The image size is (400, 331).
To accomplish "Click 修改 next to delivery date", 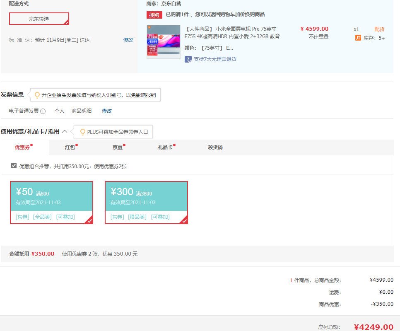I will 128,40.
